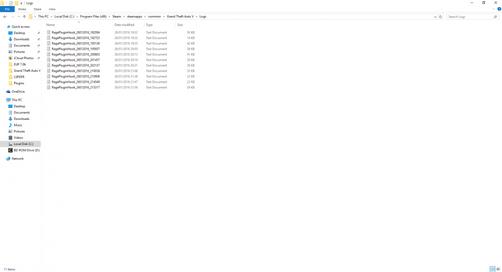The image size is (502, 272).
Task: Open the LSPDFR folder in sidebar
Action: click(x=19, y=77)
